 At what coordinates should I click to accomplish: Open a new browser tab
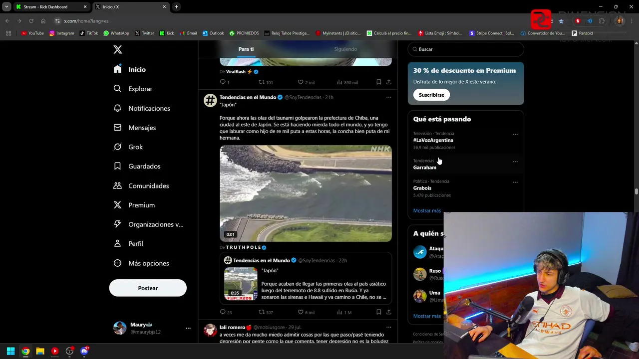pyautogui.click(x=176, y=7)
